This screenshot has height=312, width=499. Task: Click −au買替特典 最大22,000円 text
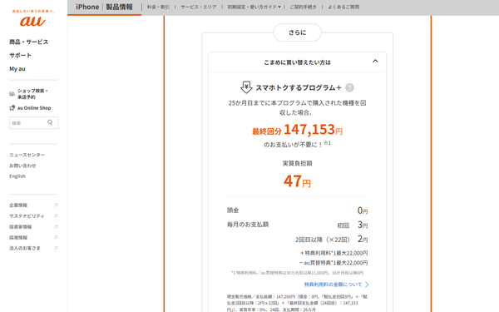coord(333,263)
